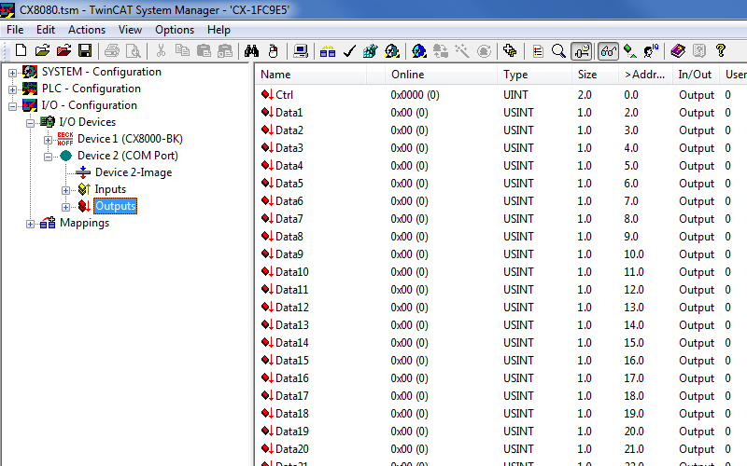Choose target system via computer icon
The height and width of the screenshot is (466, 747).
click(300, 50)
